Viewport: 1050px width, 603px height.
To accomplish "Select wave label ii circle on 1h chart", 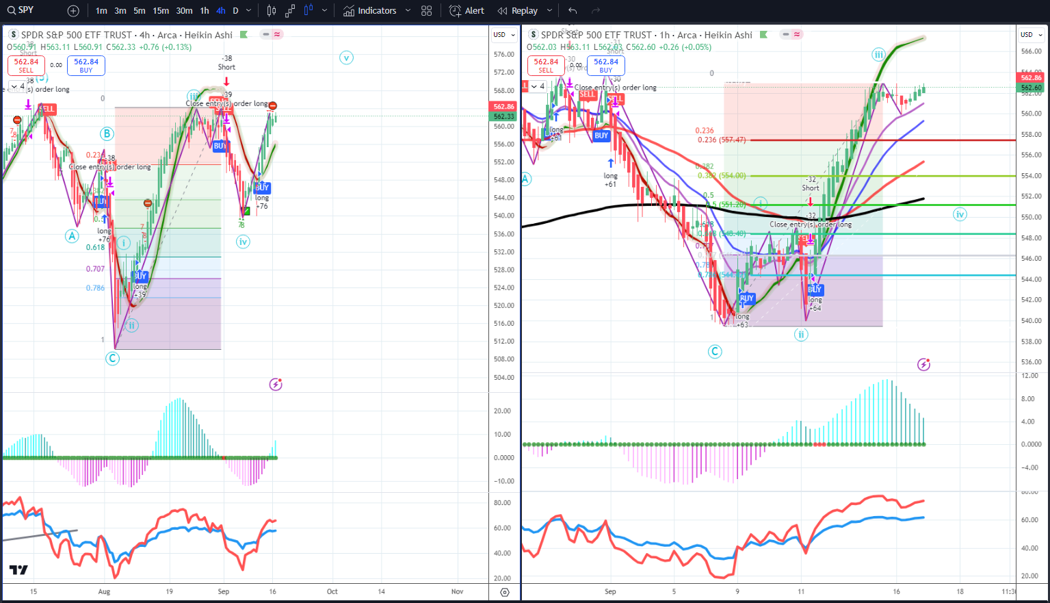I will point(801,335).
